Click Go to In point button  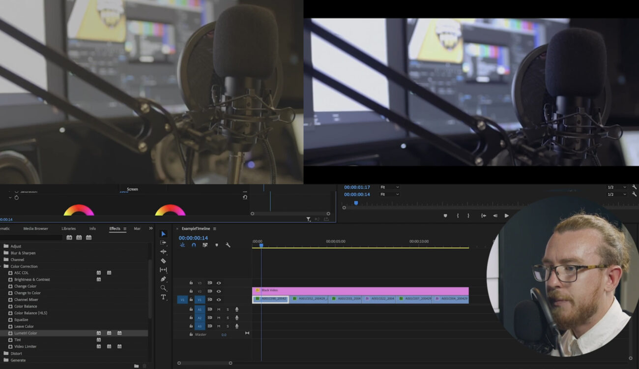pyautogui.click(x=484, y=215)
